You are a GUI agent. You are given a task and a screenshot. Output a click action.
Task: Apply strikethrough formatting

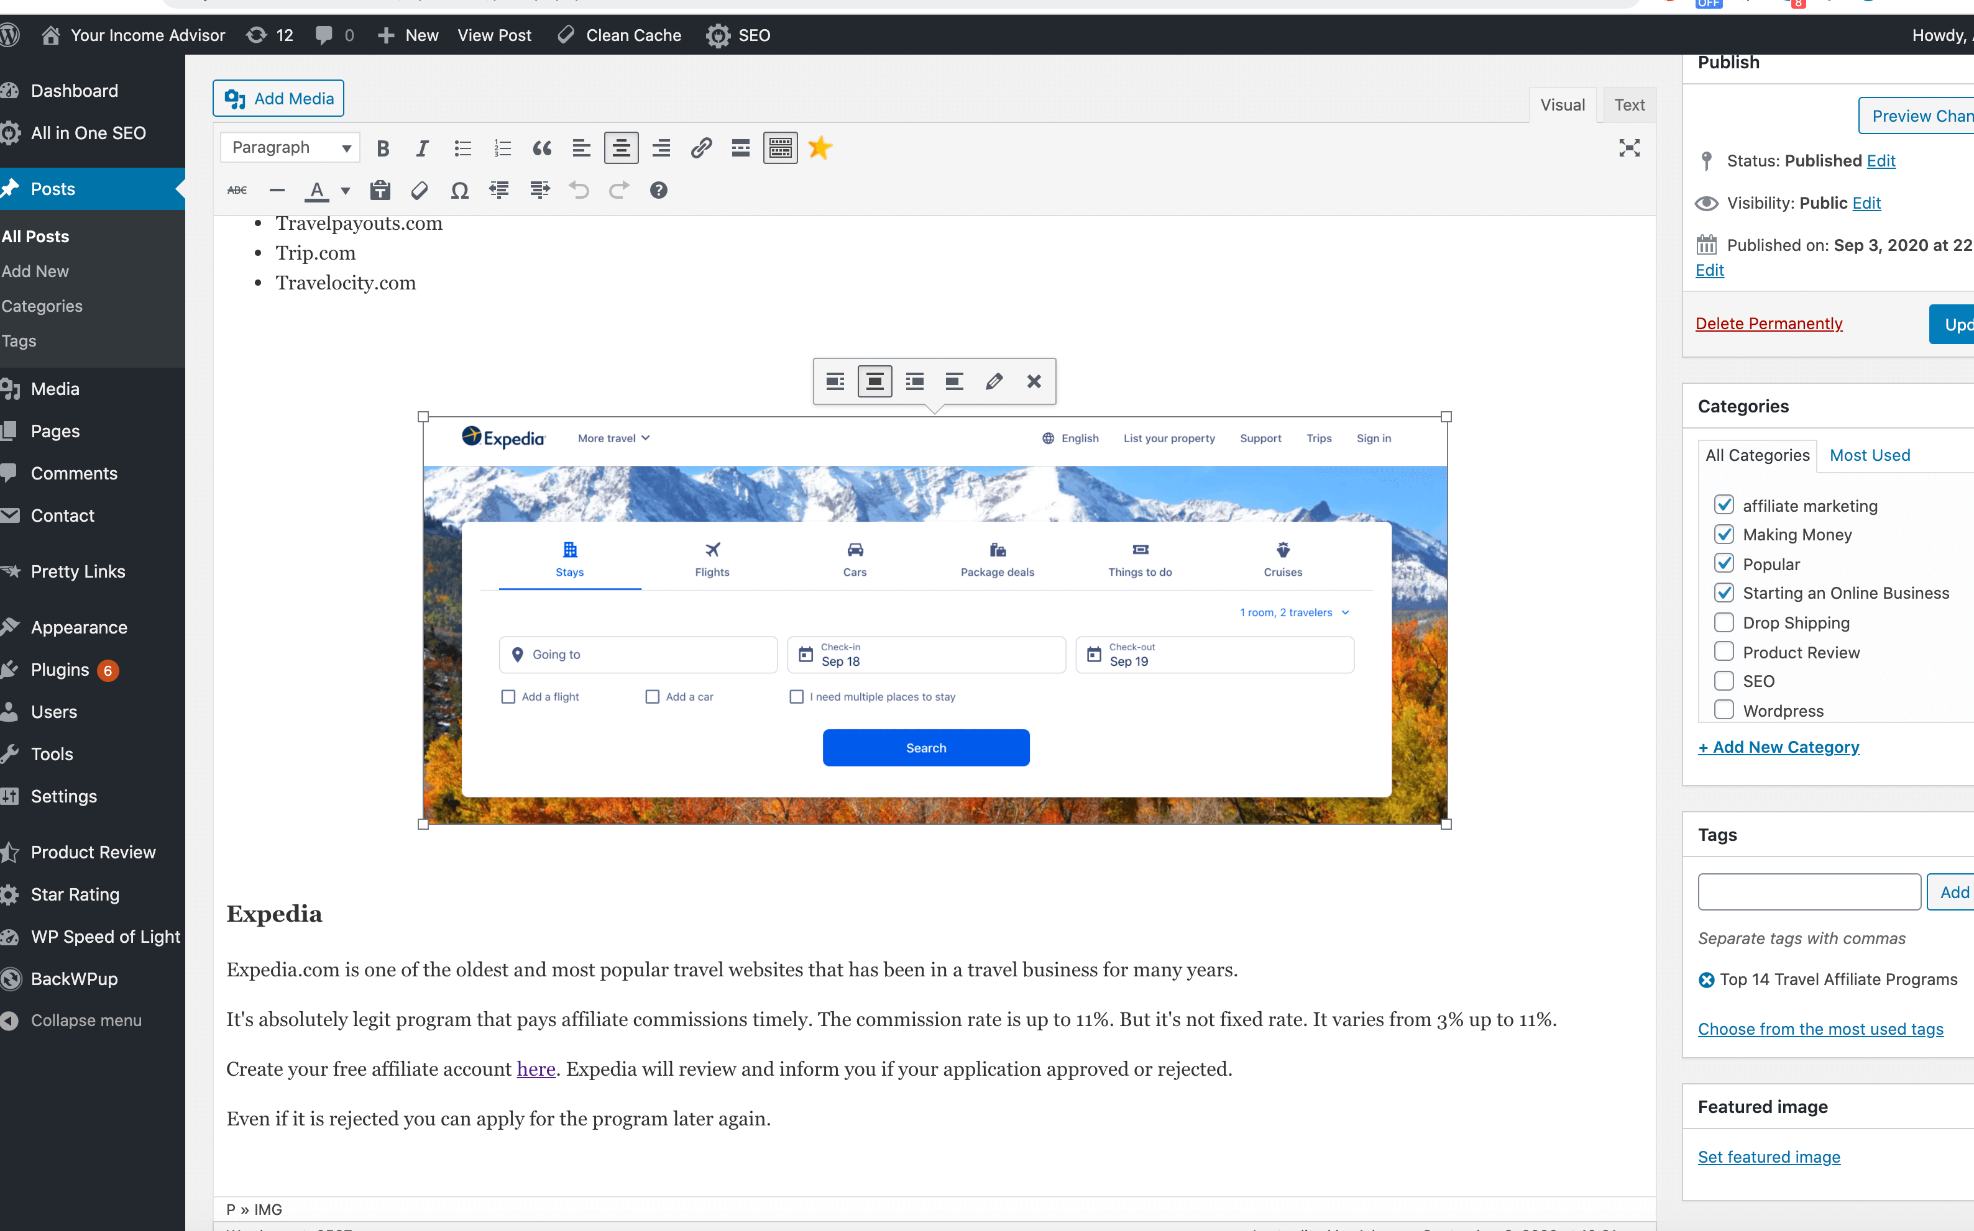point(237,191)
